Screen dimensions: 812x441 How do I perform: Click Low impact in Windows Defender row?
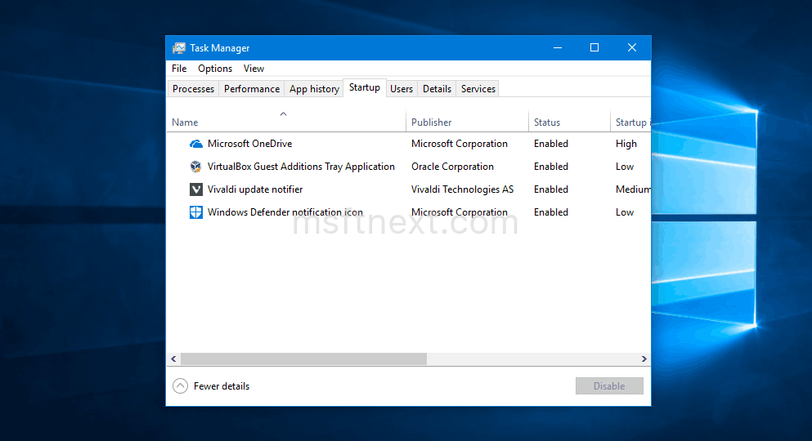(625, 212)
